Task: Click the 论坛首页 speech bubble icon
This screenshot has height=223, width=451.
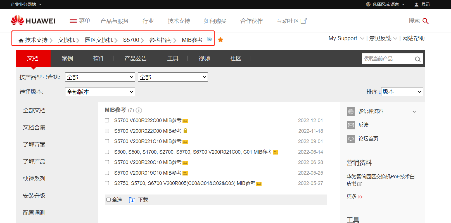Action: tap(351, 139)
